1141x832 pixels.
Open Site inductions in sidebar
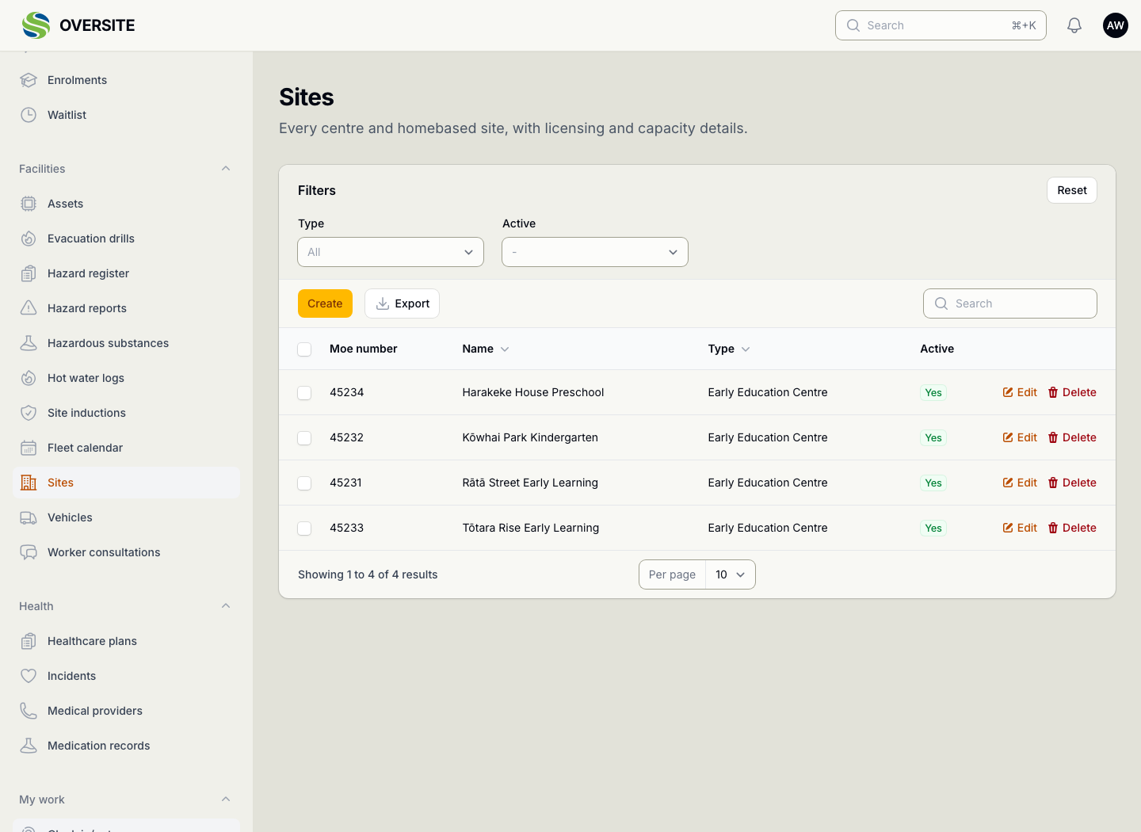(126, 413)
